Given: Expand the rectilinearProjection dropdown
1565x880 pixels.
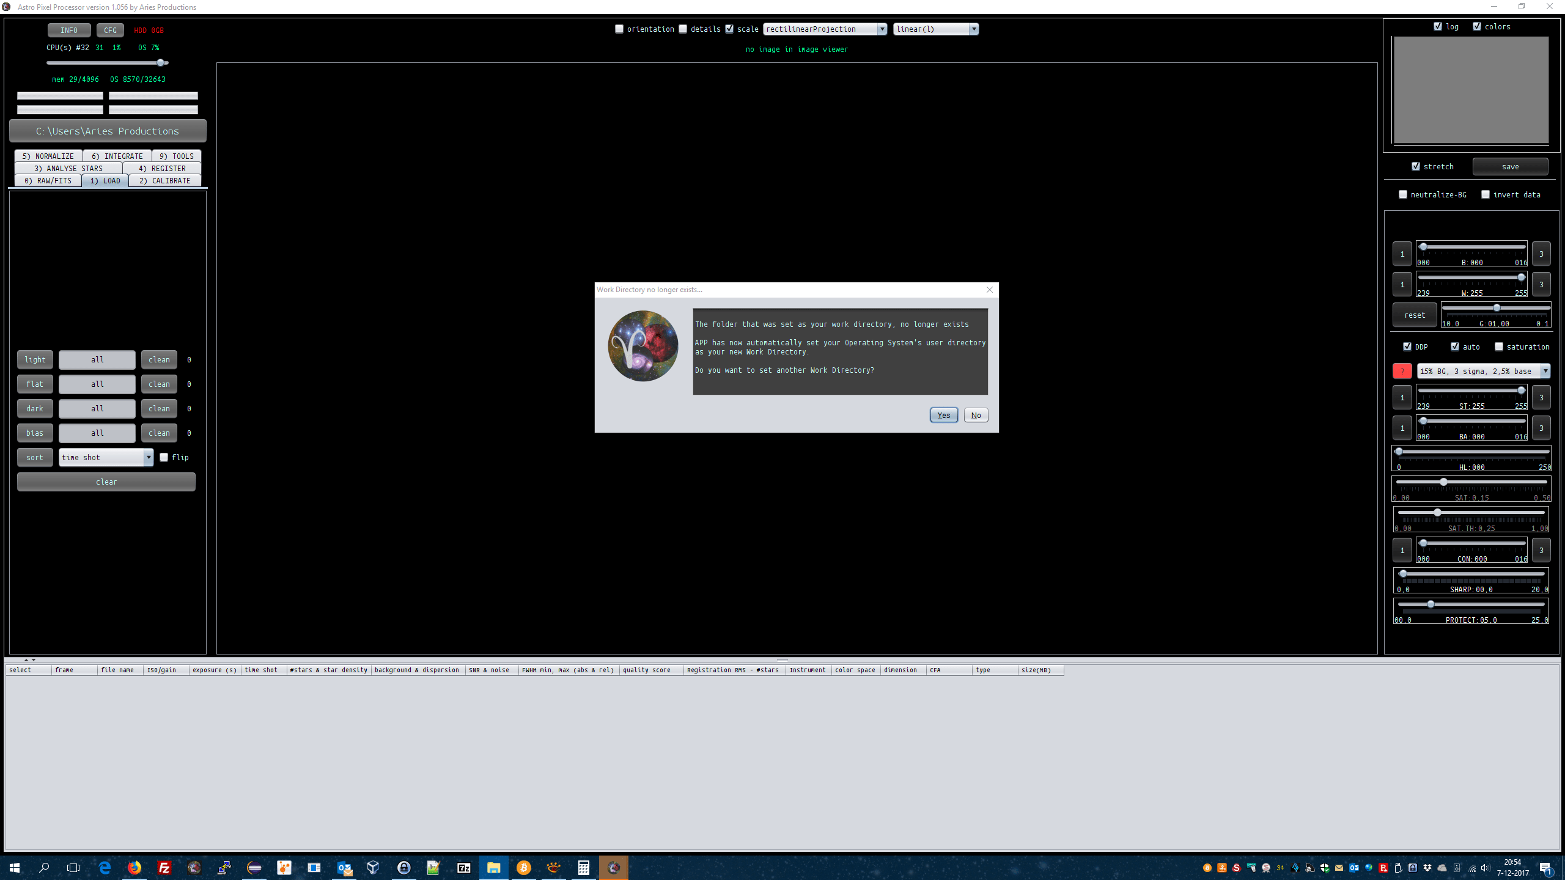Looking at the screenshot, I should click(882, 29).
